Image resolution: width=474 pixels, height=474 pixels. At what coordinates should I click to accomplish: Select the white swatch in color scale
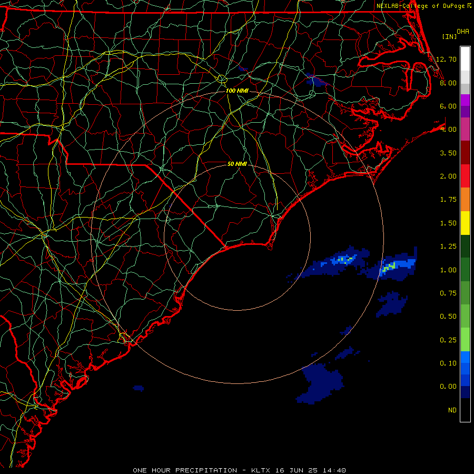tap(465, 59)
